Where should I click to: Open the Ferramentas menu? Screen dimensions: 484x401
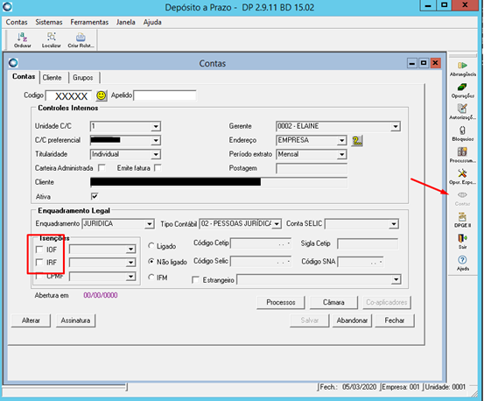click(x=89, y=22)
